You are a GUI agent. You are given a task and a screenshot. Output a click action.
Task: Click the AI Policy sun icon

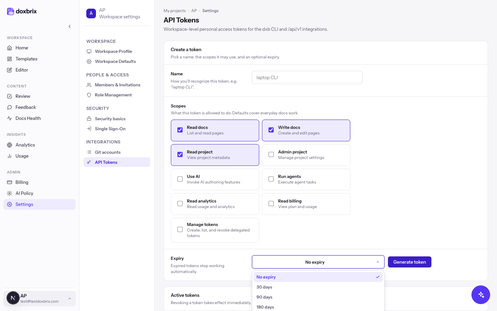[x=10, y=193]
